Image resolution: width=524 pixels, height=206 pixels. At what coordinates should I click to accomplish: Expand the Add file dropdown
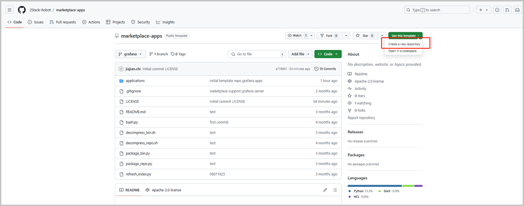click(x=300, y=54)
